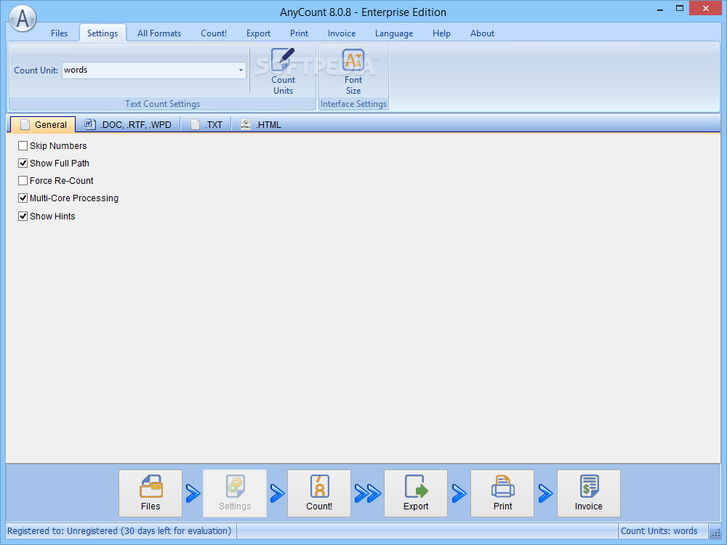Click the Count Unit field showing words
Screen dimensions: 727x545
[154, 70]
